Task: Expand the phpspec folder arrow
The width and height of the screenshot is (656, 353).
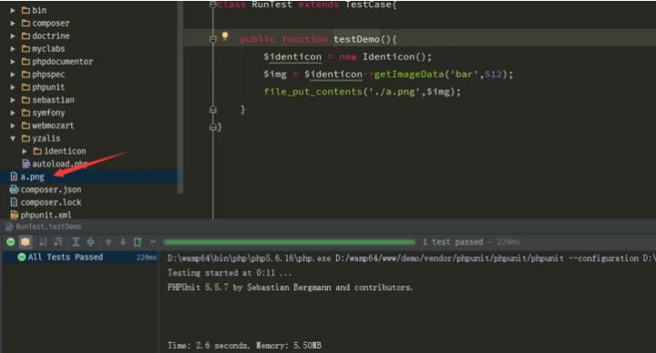Action: coord(13,75)
